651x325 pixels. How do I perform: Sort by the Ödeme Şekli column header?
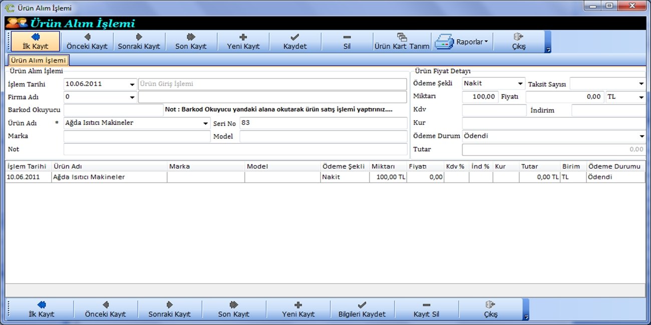click(345, 166)
